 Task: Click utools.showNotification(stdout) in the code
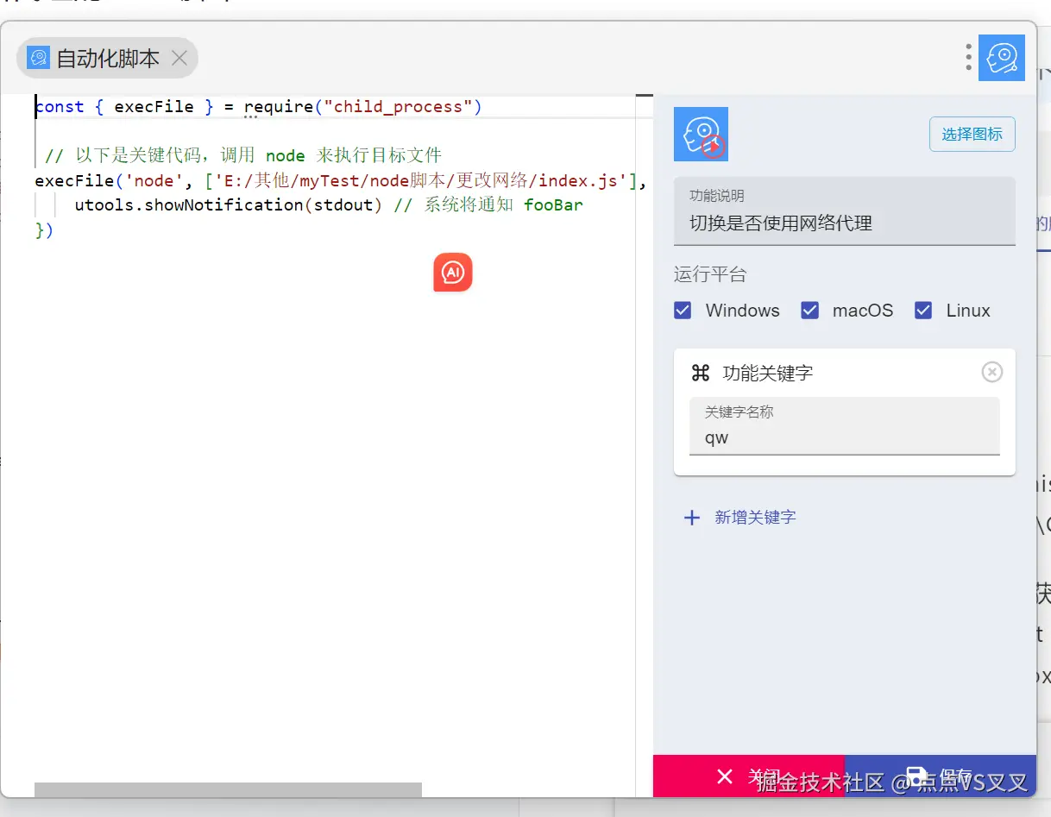coord(228,205)
